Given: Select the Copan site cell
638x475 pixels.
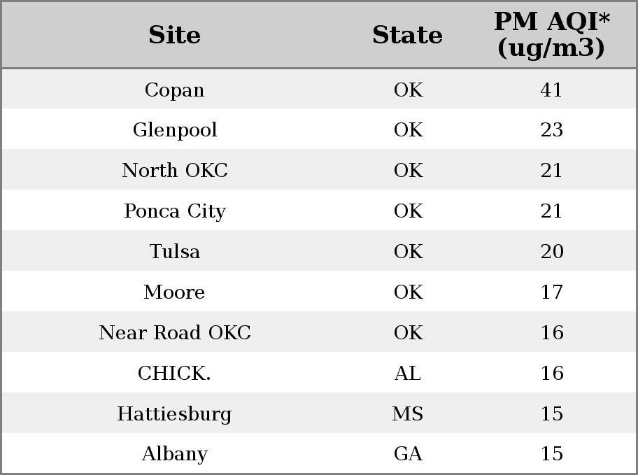Looking at the screenshot, I should click(x=175, y=90).
